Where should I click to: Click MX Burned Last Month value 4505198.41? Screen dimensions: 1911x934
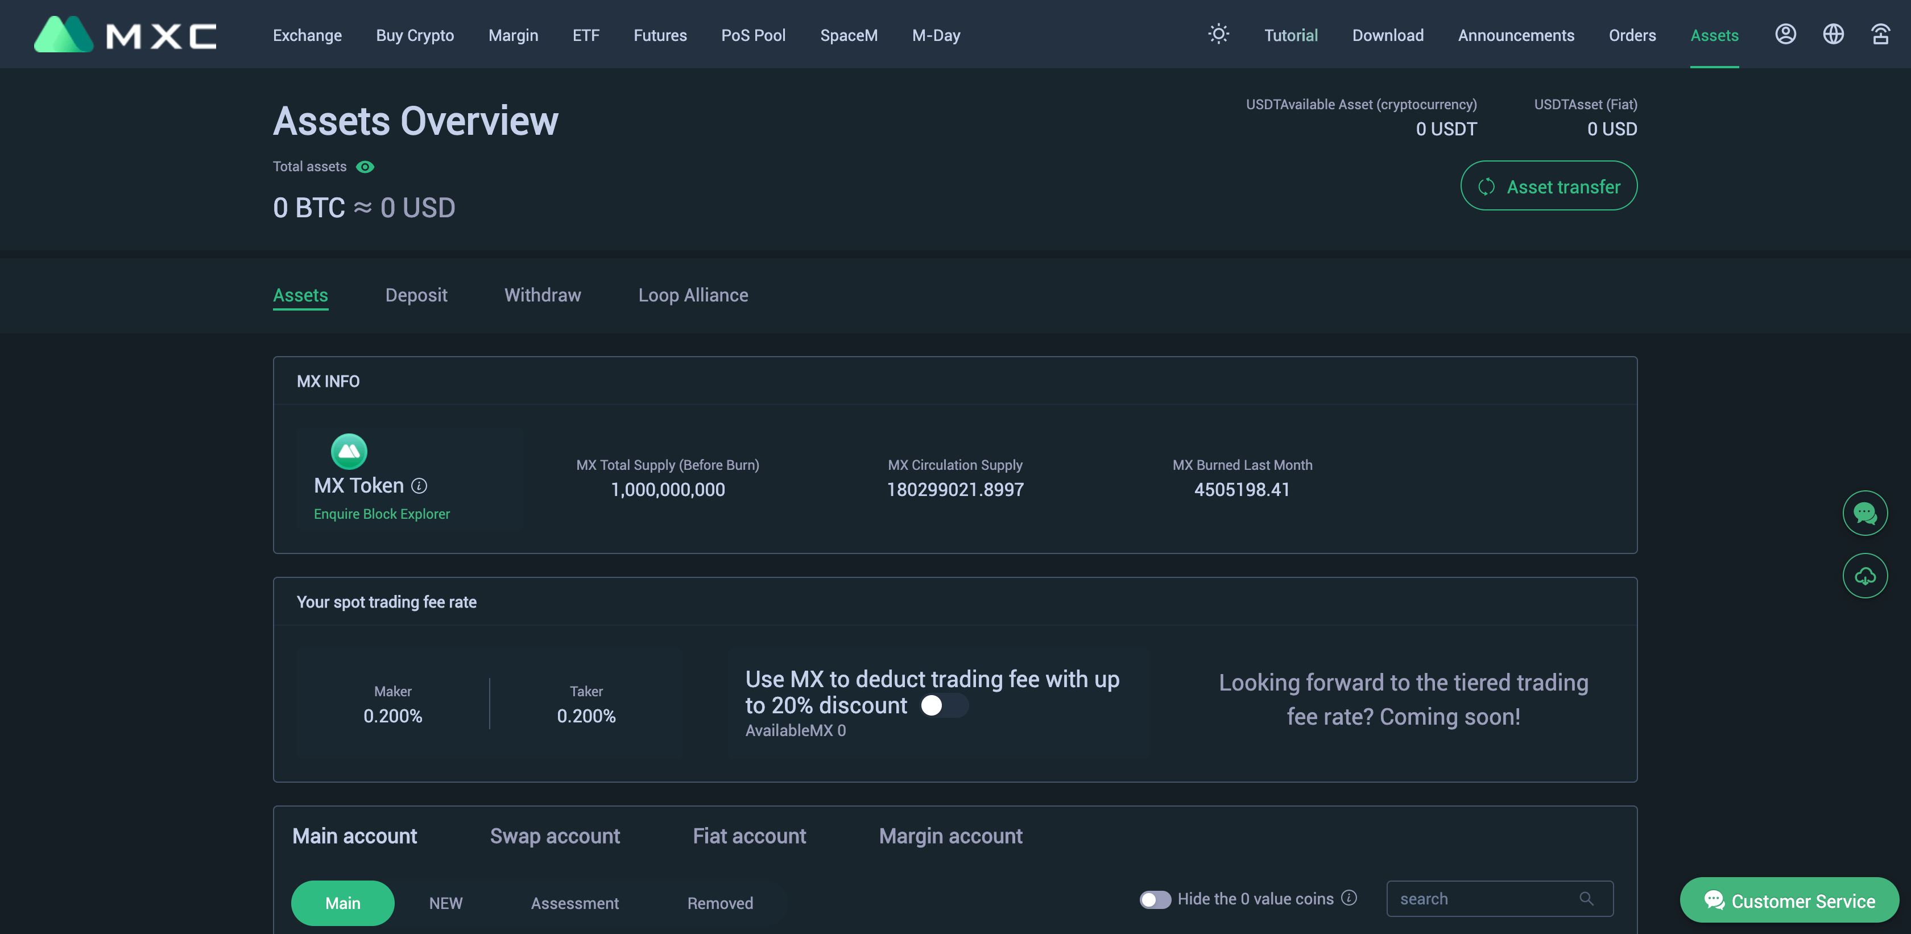pyautogui.click(x=1242, y=490)
